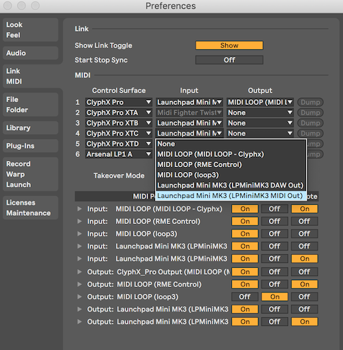Toggle the Show Link Toggle button

pos(229,45)
